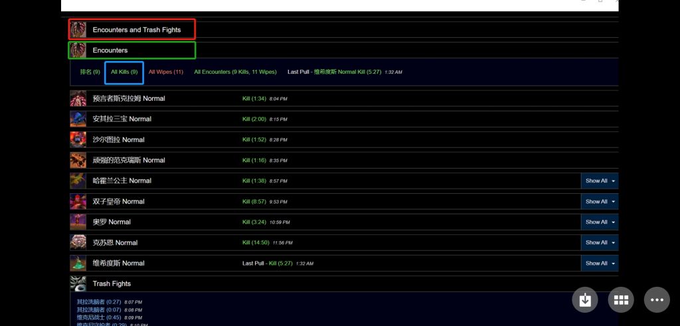The image size is (680, 326).
Task: Click the 奥罗 boss portrait icon
Action: tap(78, 222)
